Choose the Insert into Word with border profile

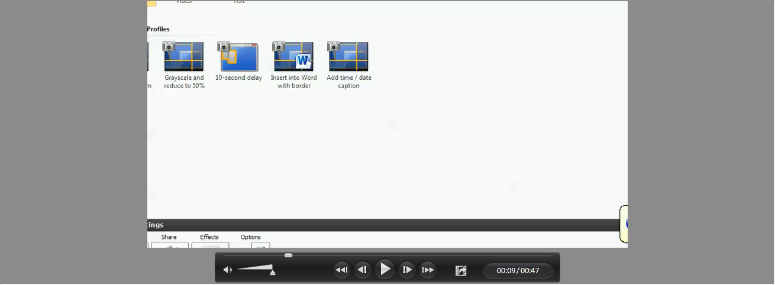[293, 57]
